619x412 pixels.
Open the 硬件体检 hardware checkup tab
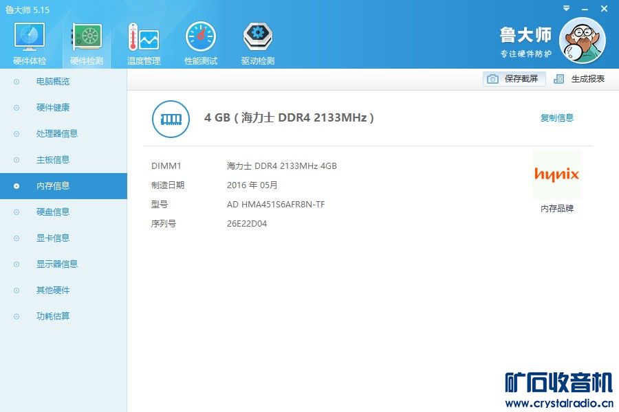click(30, 43)
